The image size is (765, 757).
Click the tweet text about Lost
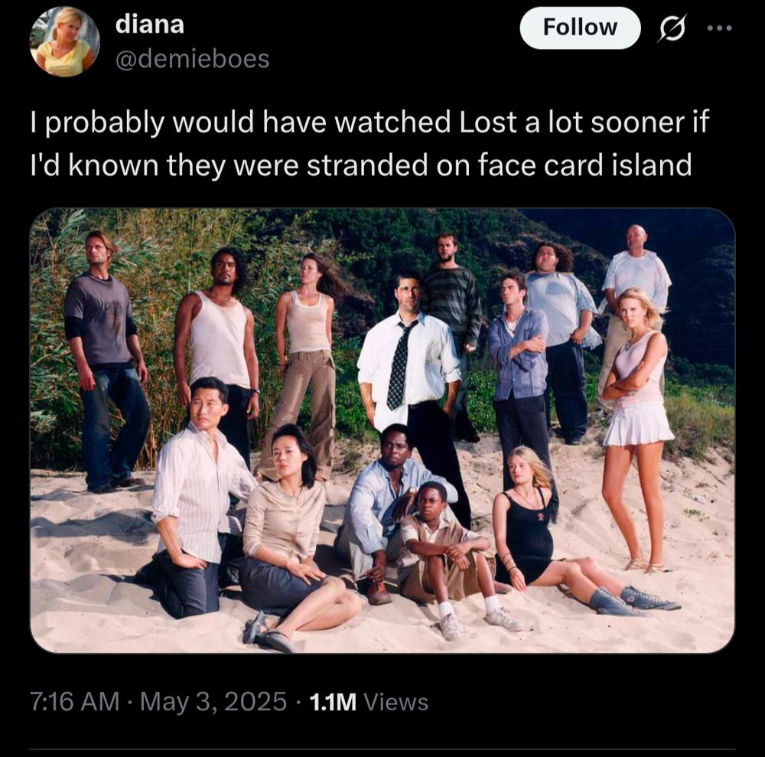coord(369,143)
